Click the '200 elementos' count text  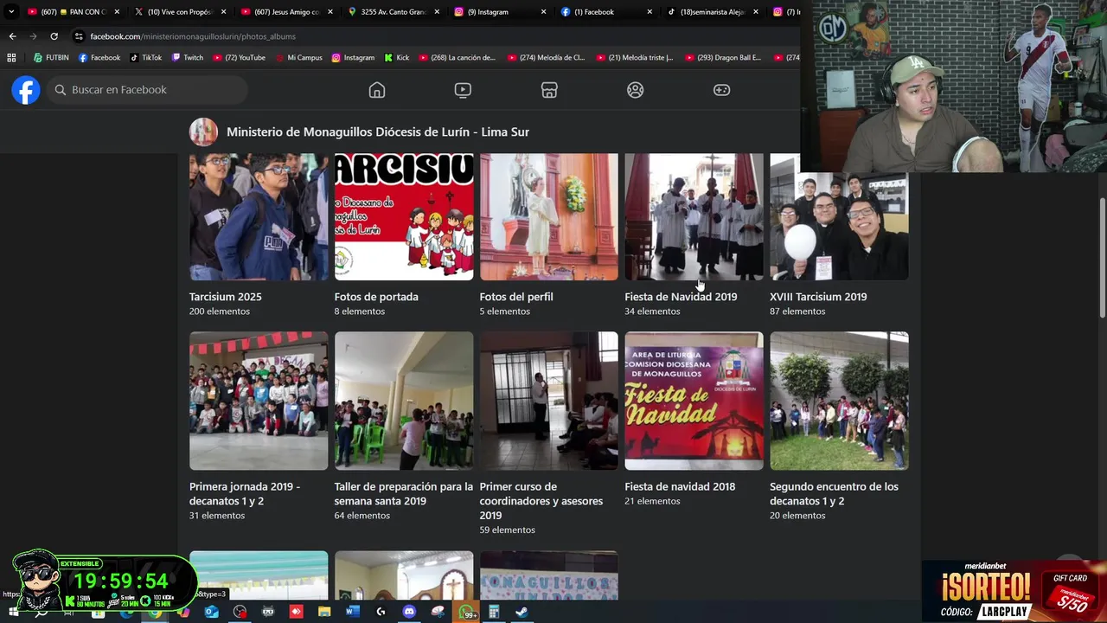pyautogui.click(x=220, y=311)
